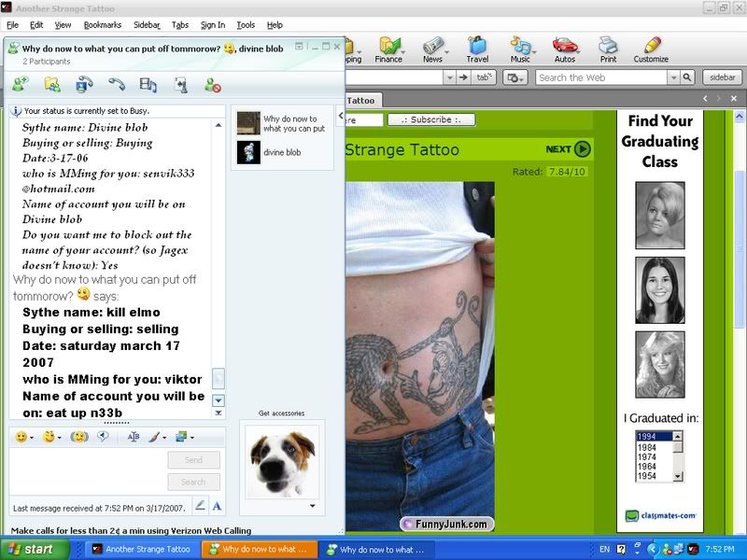The height and width of the screenshot is (560, 747).
Task: Click the Send button
Action: pyautogui.click(x=193, y=459)
